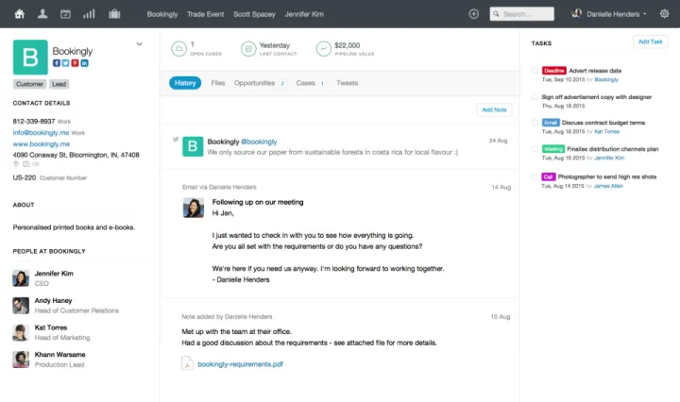Click the Customer tag

point(29,84)
